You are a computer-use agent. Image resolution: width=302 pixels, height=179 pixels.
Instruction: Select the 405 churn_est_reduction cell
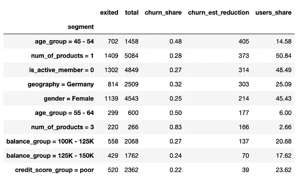click(x=243, y=41)
